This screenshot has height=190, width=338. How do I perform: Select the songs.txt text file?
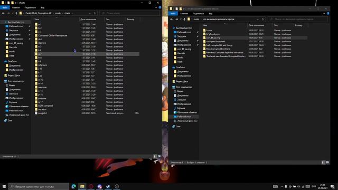42,113
